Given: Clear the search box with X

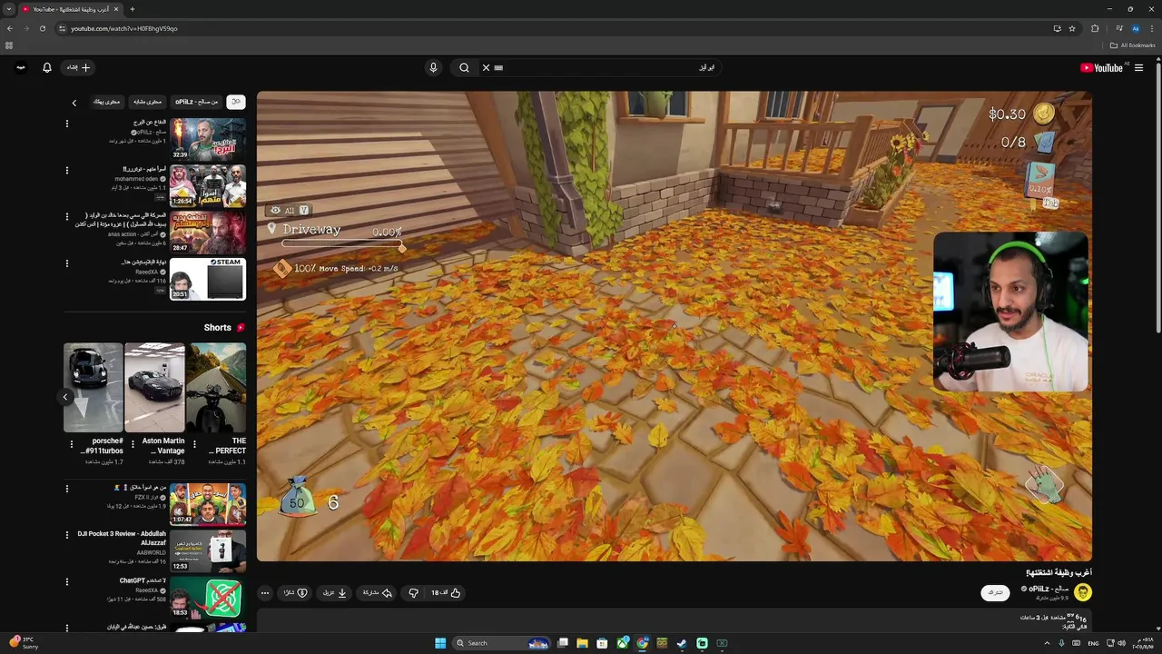Looking at the screenshot, I should click(x=486, y=67).
